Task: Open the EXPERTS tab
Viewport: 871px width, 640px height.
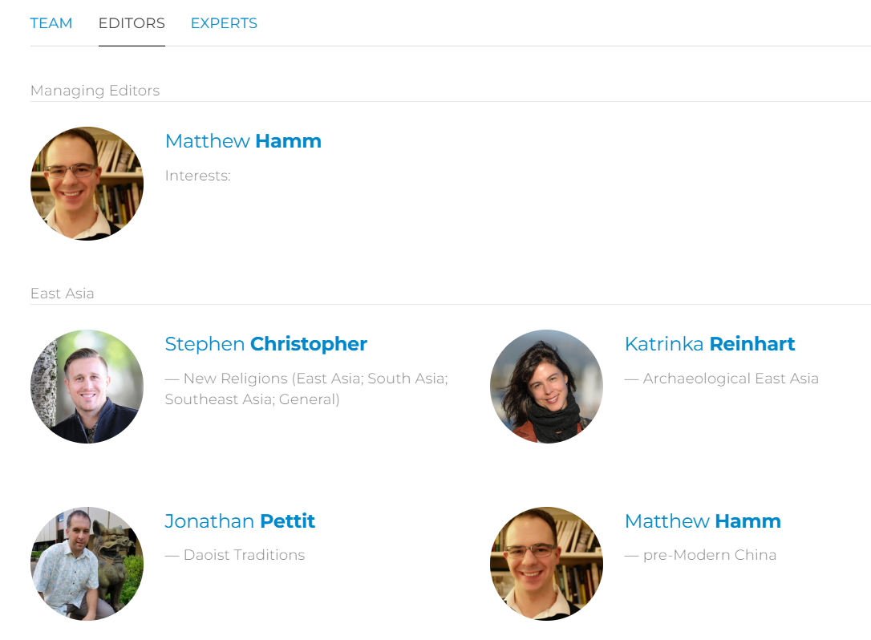Action: [224, 23]
